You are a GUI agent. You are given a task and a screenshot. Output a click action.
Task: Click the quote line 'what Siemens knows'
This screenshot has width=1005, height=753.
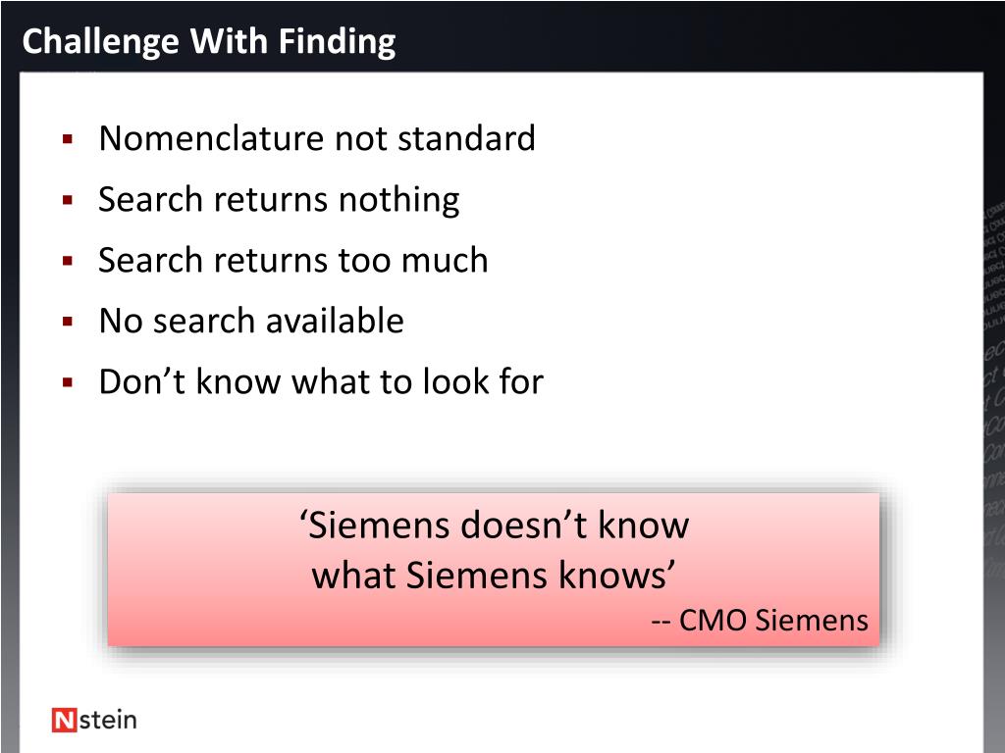click(x=495, y=575)
